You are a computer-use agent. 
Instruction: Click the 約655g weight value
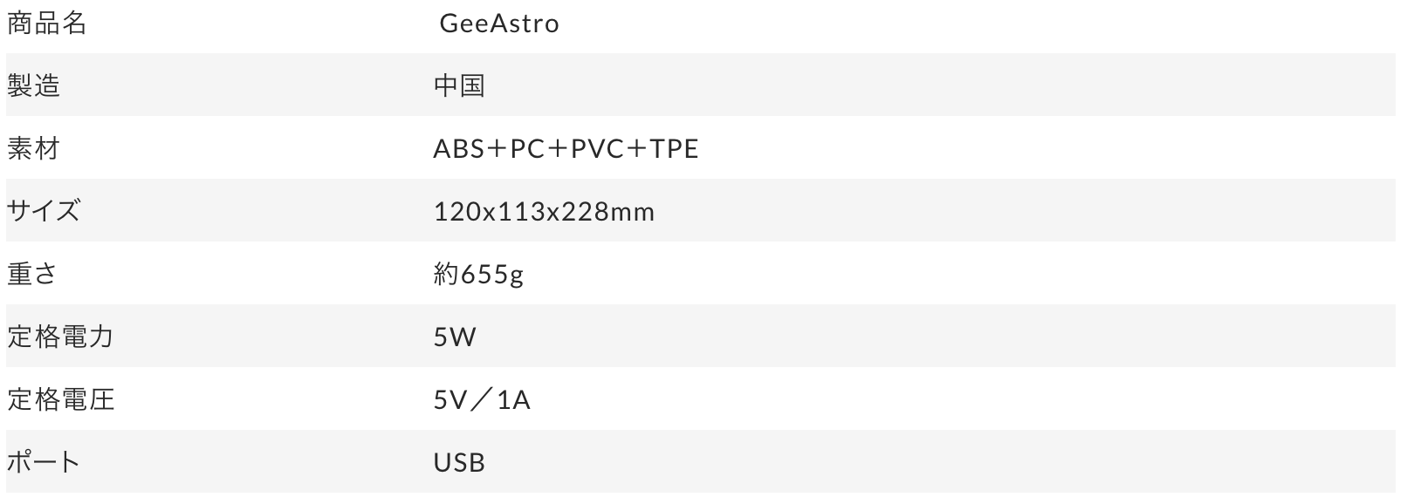[478, 275]
